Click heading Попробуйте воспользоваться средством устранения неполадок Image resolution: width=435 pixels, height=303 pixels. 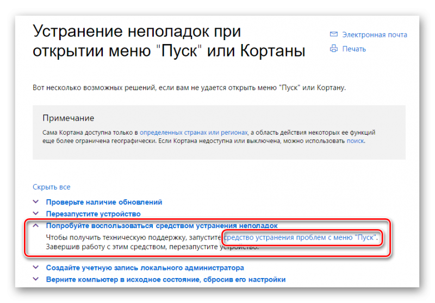[x=161, y=226]
